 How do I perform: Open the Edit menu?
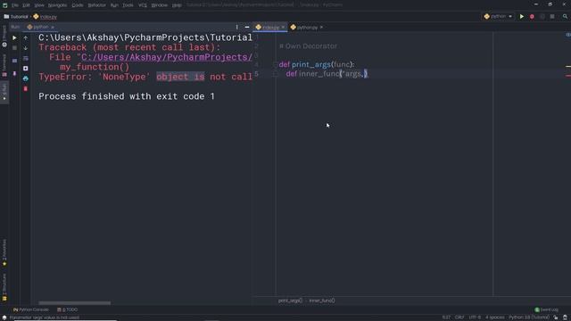coord(26,5)
